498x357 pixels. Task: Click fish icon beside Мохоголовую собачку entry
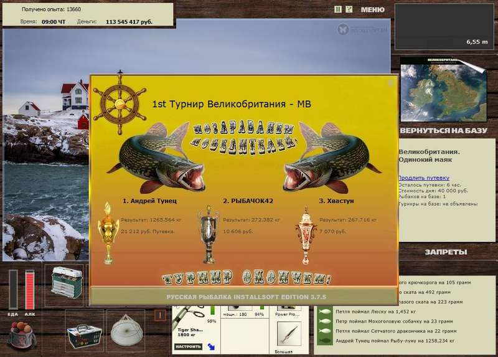tap(324, 321)
